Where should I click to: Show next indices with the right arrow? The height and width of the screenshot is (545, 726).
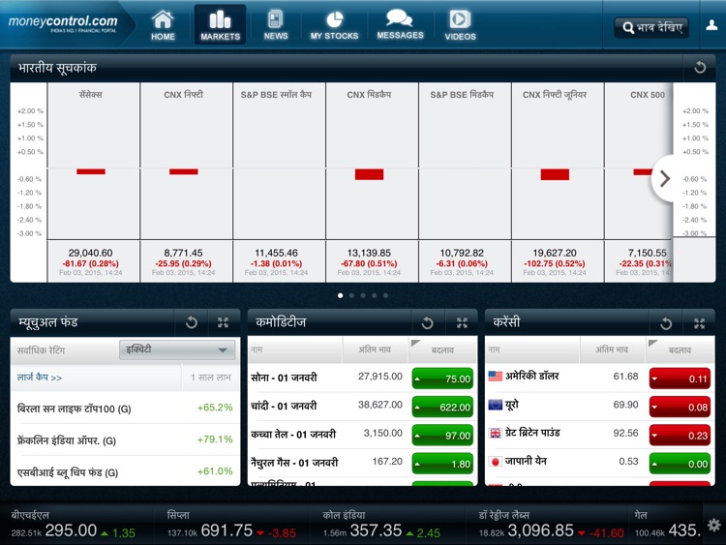click(x=664, y=178)
